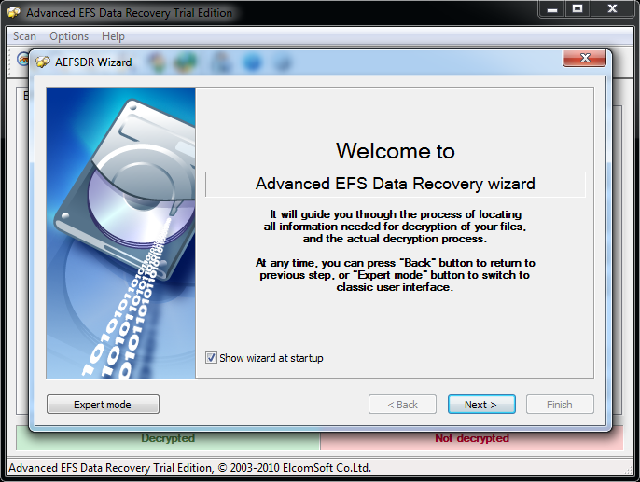Switch to Expert mode

(103, 405)
